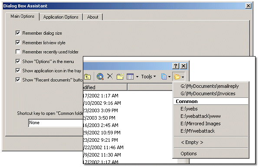Click the Search the Web icon
This screenshot has width=259, height=167.
(100, 77)
